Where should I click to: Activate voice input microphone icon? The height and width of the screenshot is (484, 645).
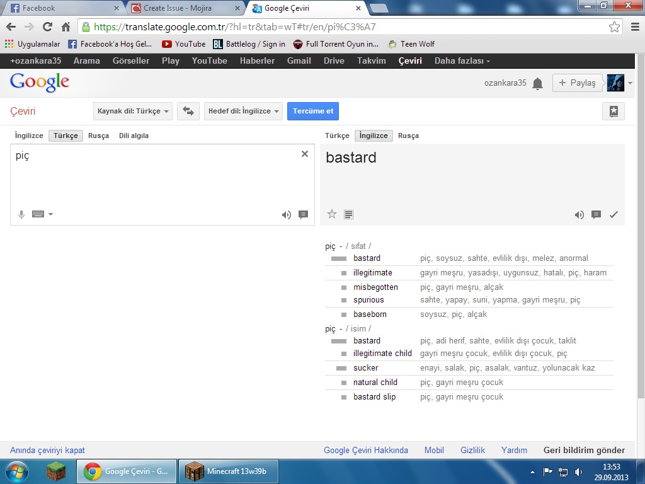21,214
